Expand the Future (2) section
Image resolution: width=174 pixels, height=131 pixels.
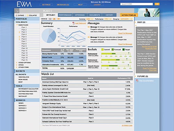pyautogui.click(x=136, y=77)
